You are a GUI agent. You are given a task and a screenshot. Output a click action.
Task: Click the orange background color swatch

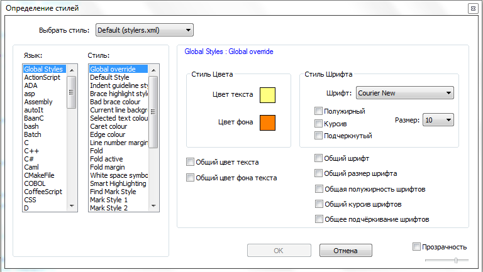coord(268,122)
